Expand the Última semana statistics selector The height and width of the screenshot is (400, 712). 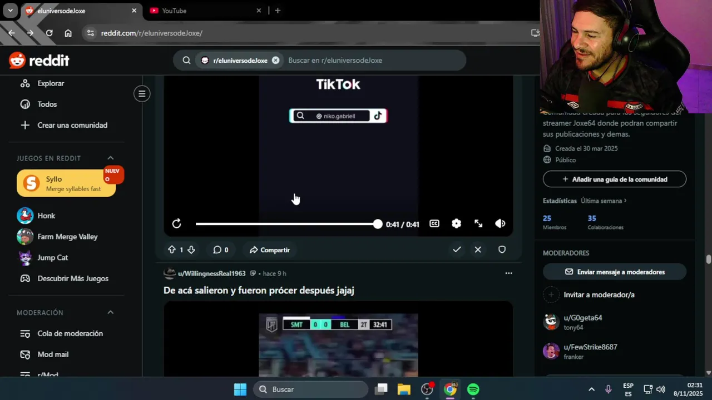[x=604, y=201]
